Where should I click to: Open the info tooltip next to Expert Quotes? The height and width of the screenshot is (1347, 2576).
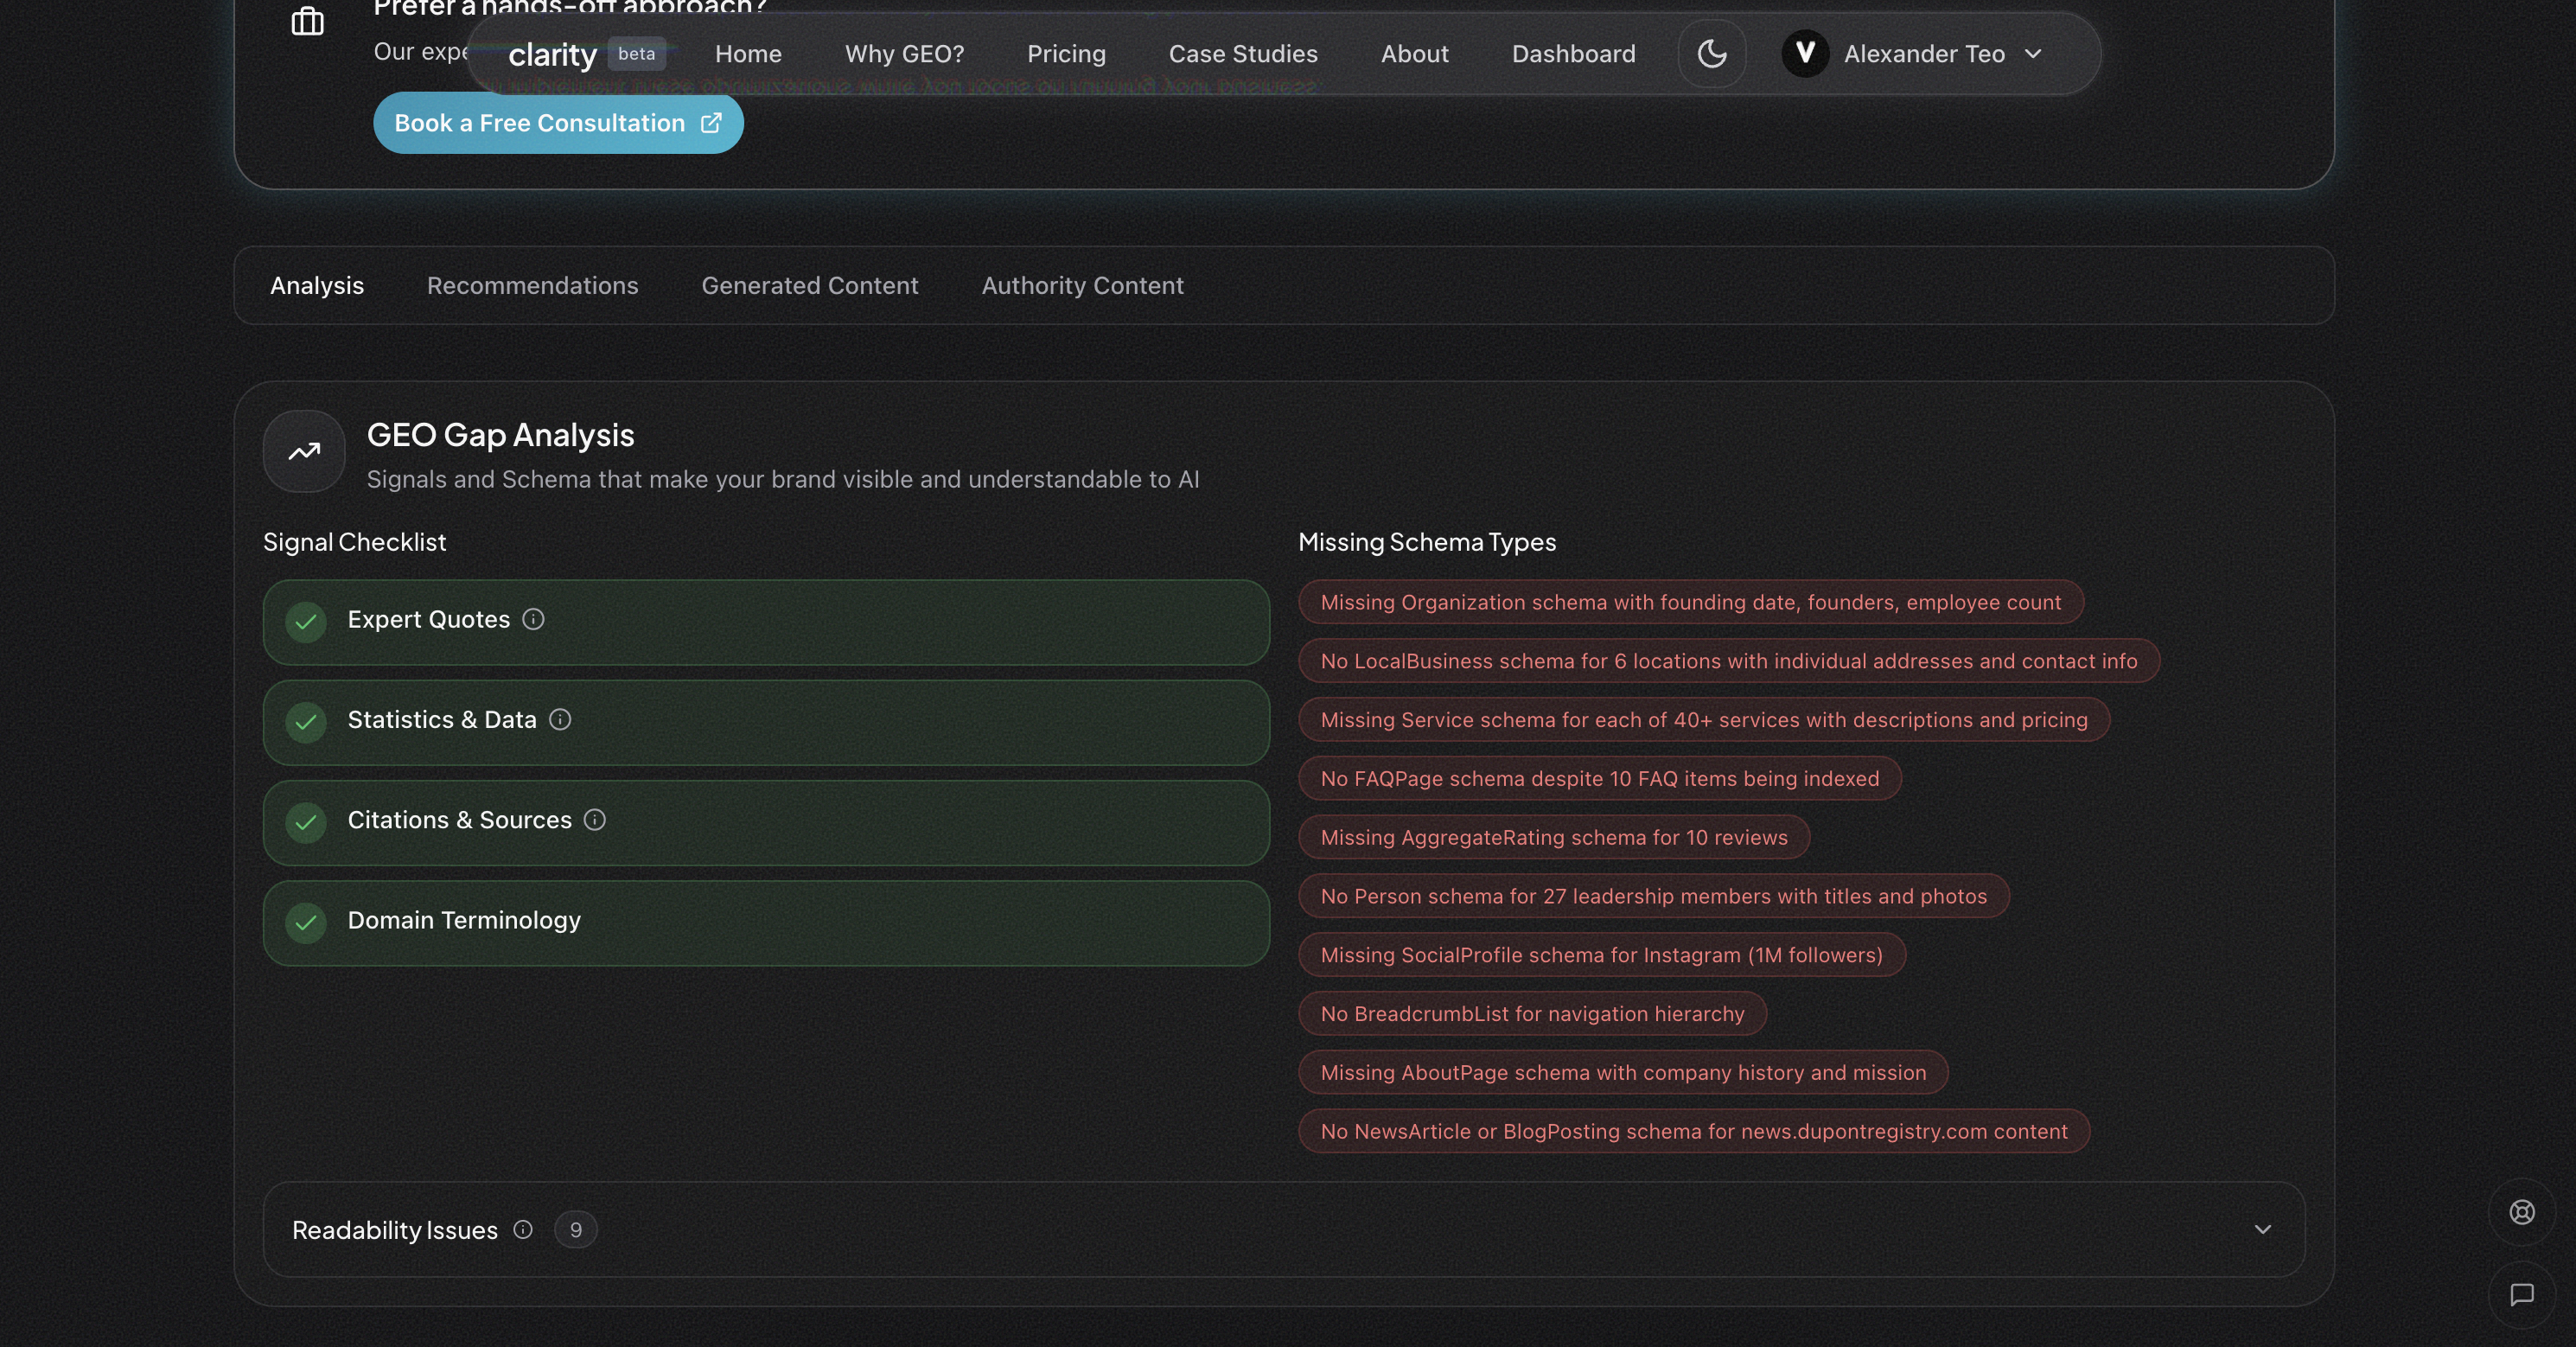coord(533,620)
